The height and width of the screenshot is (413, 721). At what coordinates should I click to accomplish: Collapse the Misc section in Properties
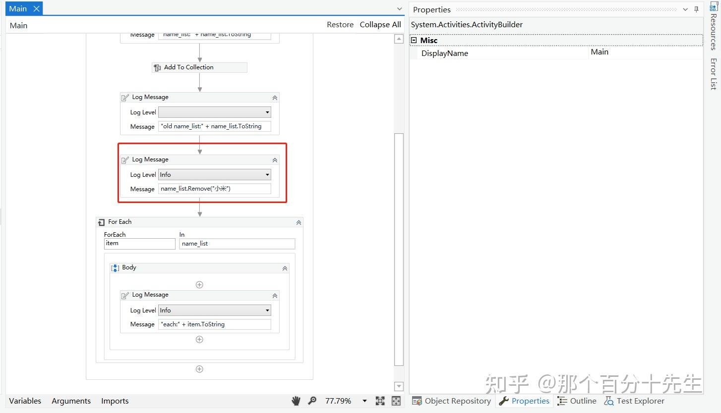coord(414,40)
